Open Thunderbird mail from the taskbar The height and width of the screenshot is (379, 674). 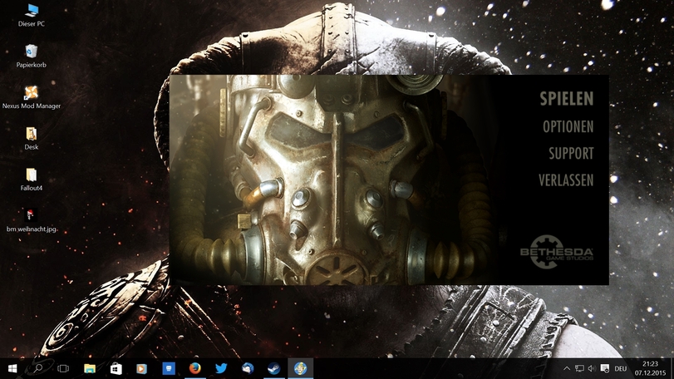coord(248,368)
